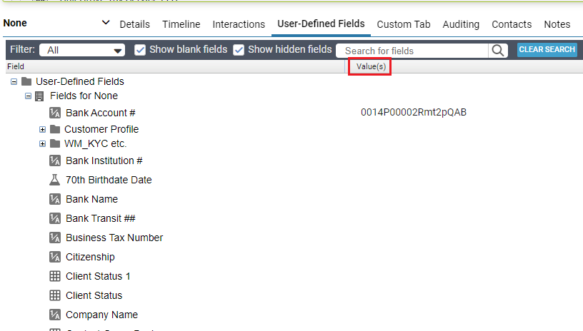This screenshot has width=583, height=331.
Task: Switch to the Timeline tab
Action: coord(181,24)
